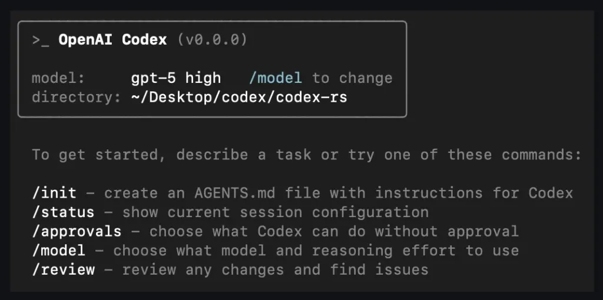Click the /model command in commands list
The width and height of the screenshot is (603, 300).
click(x=59, y=251)
